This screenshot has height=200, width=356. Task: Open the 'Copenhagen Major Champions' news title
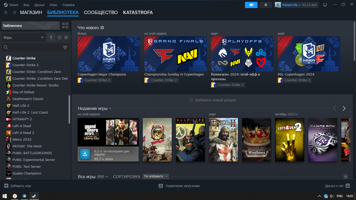pos(102,74)
